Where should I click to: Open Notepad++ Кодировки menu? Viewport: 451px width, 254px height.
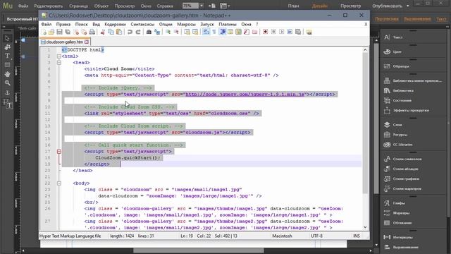click(115, 24)
